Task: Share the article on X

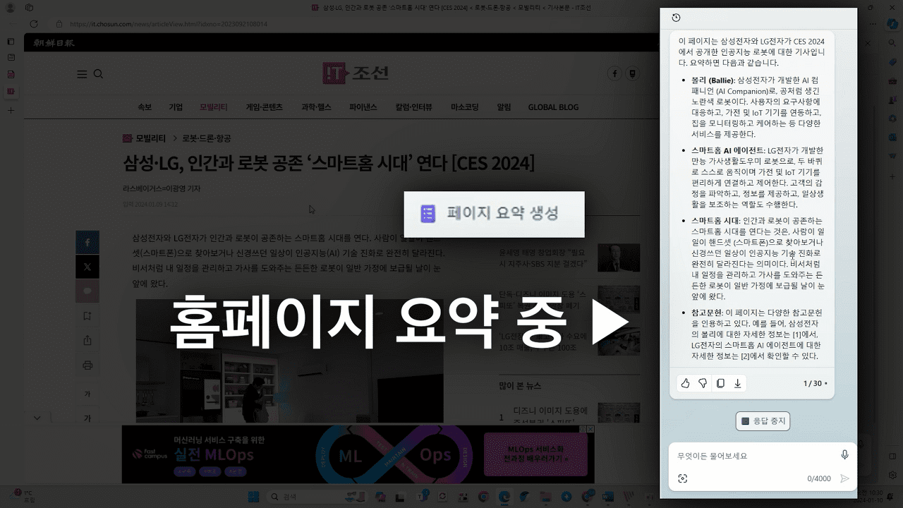Action: (87, 266)
